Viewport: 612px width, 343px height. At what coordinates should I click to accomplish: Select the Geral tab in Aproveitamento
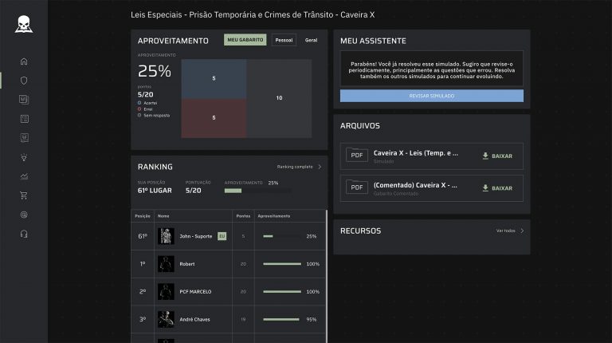click(x=311, y=40)
